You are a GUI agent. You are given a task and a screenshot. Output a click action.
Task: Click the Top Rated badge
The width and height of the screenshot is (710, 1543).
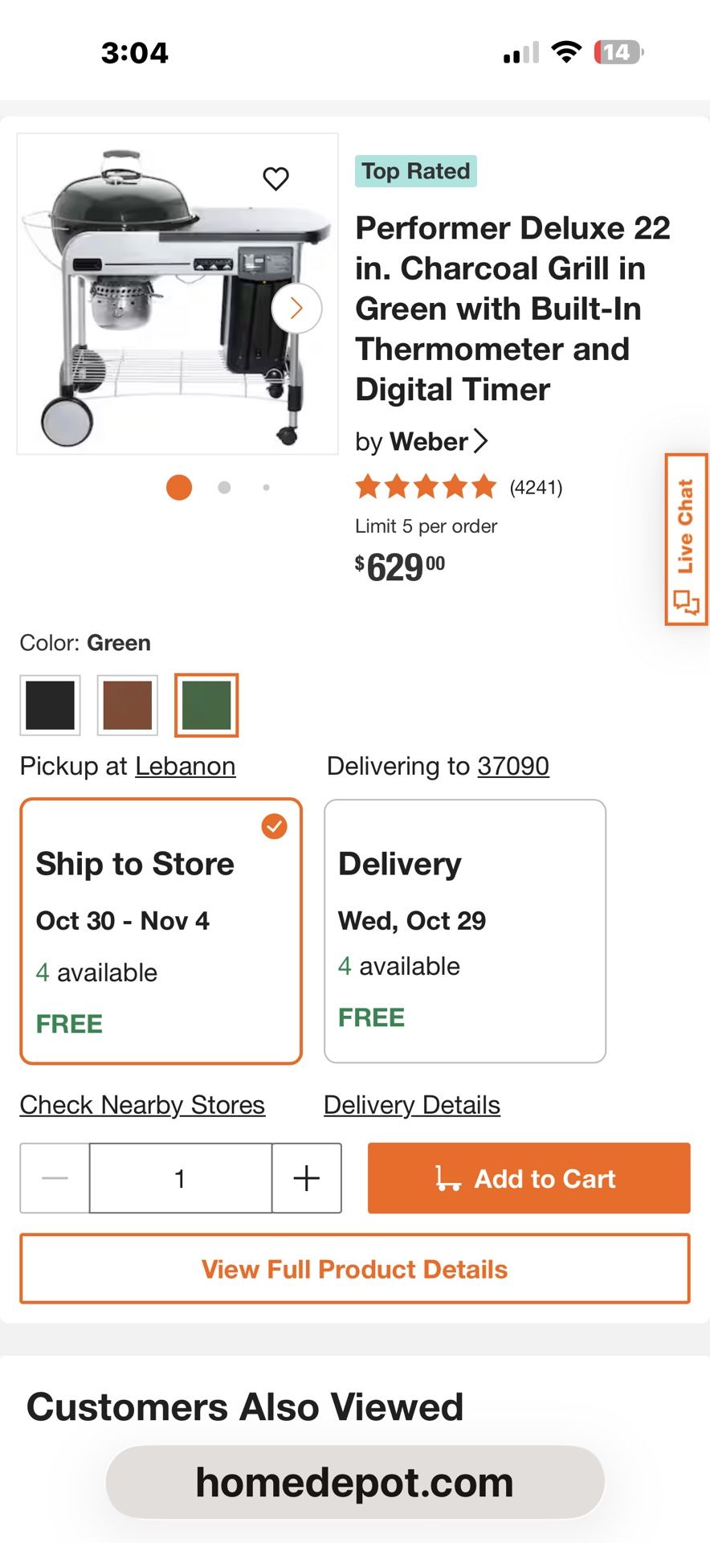tap(415, 170)
